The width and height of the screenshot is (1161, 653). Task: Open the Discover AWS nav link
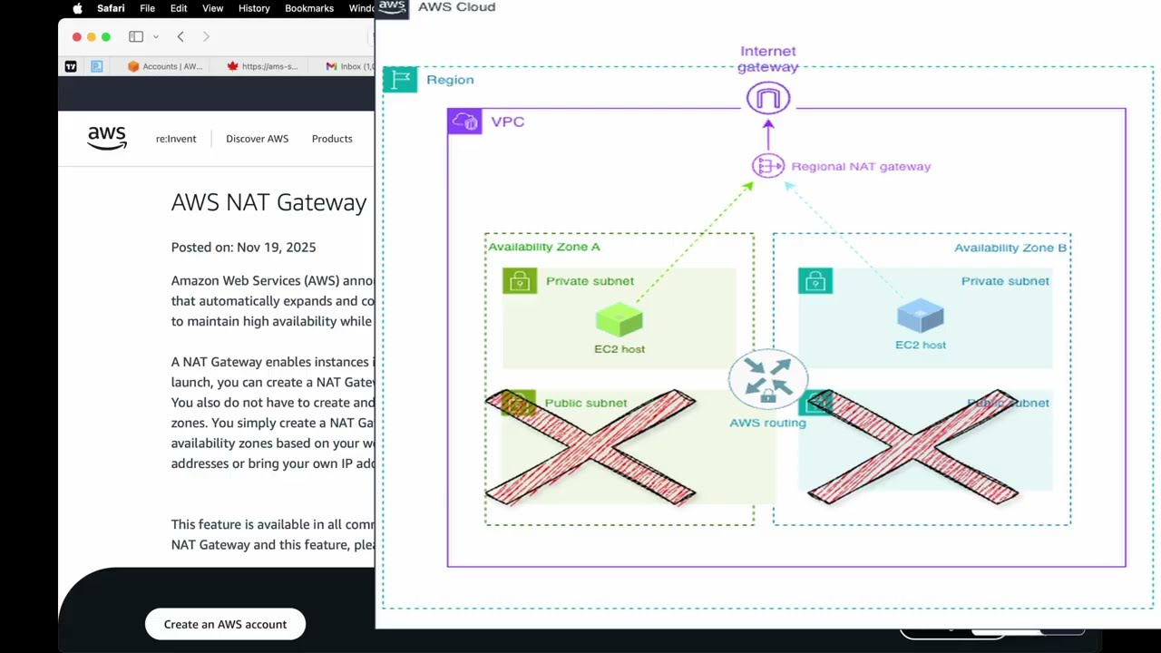click(x=257, y=139)
